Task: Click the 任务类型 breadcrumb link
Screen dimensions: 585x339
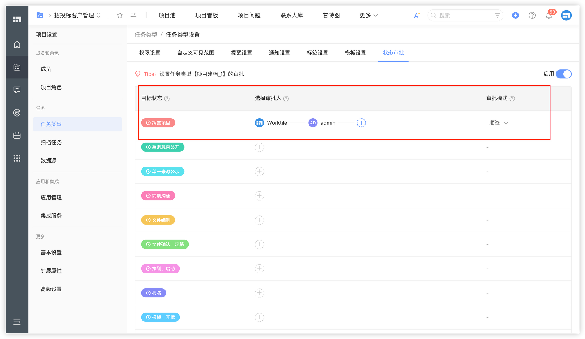Action: (146, 35)
